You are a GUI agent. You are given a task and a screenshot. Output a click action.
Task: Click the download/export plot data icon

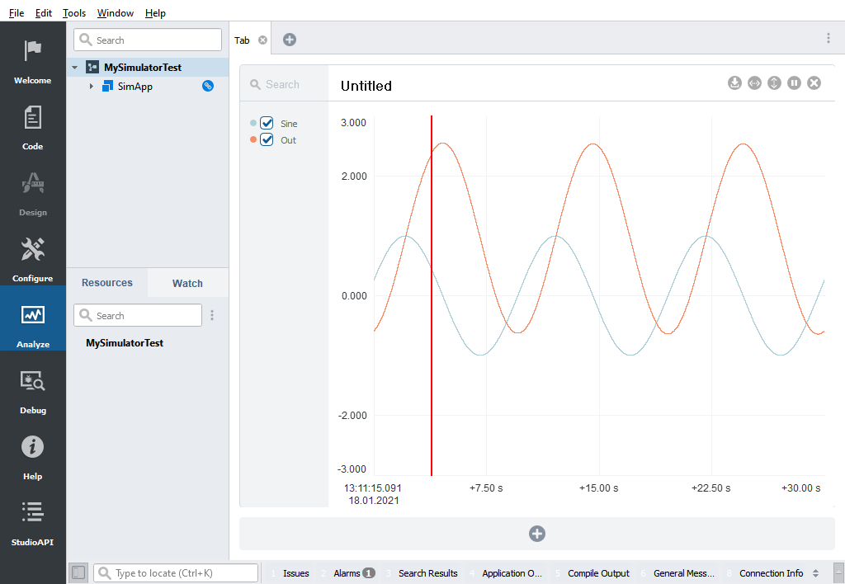tap(734, 82)
